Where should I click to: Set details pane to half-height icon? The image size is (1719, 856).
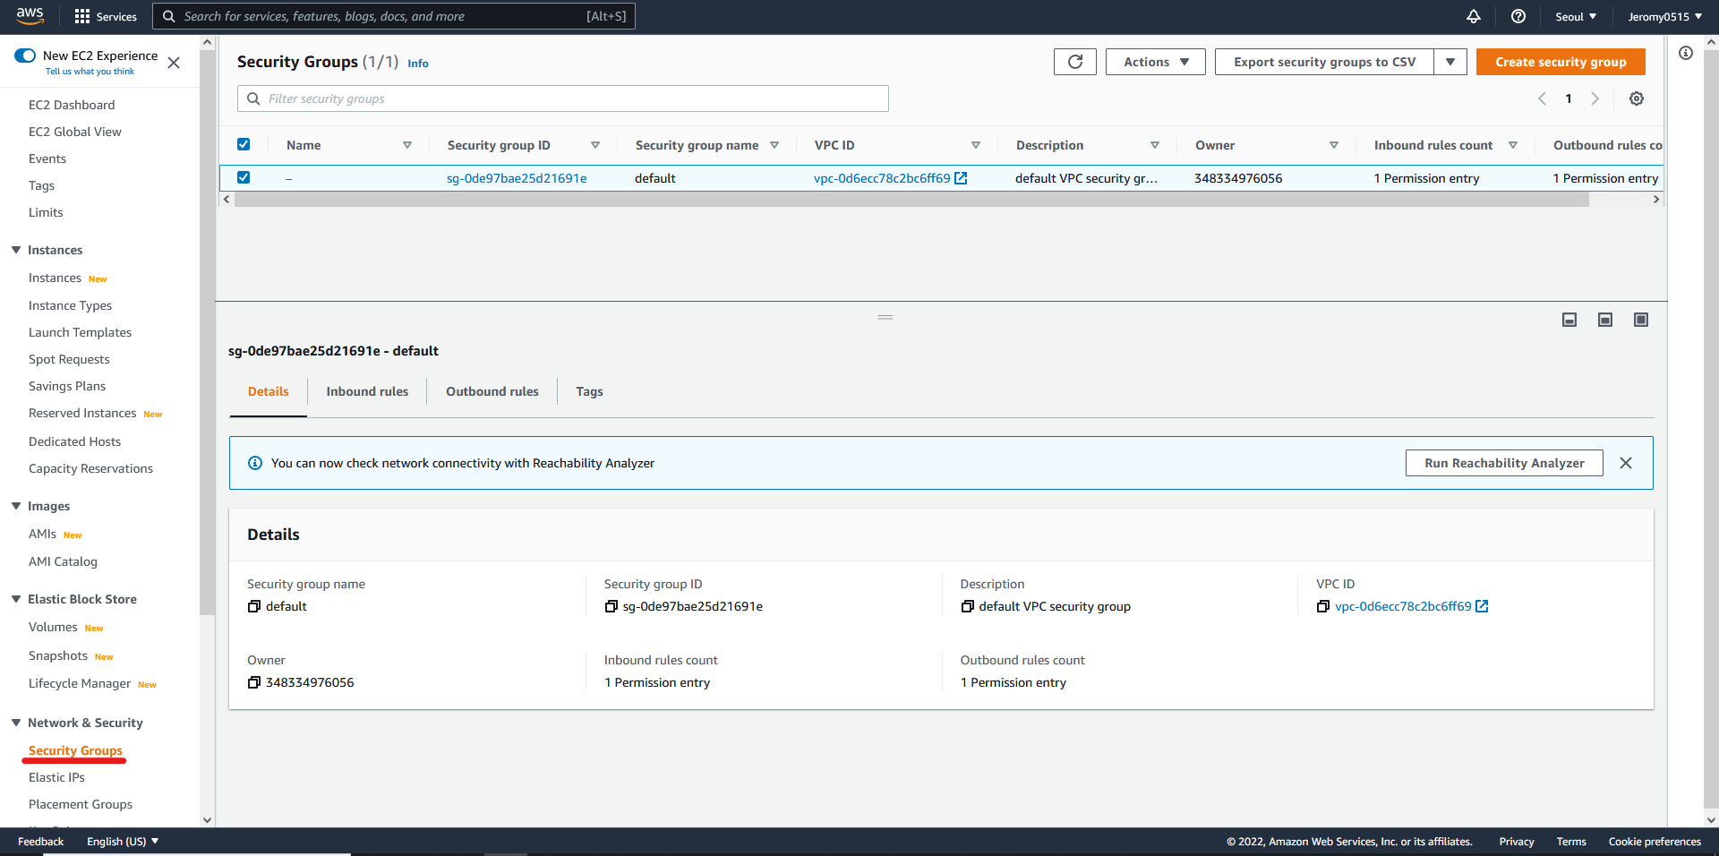[x=1605, y=320]
